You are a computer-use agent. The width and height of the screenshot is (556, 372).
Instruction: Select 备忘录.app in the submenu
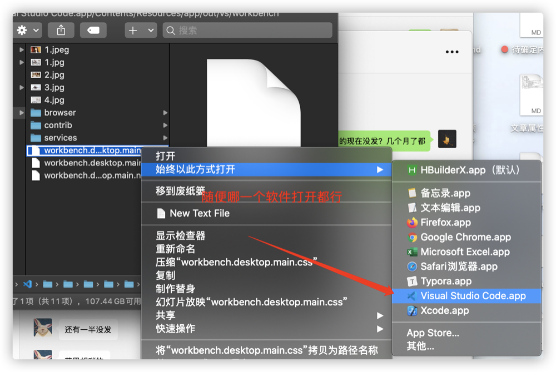coord(466,193)
